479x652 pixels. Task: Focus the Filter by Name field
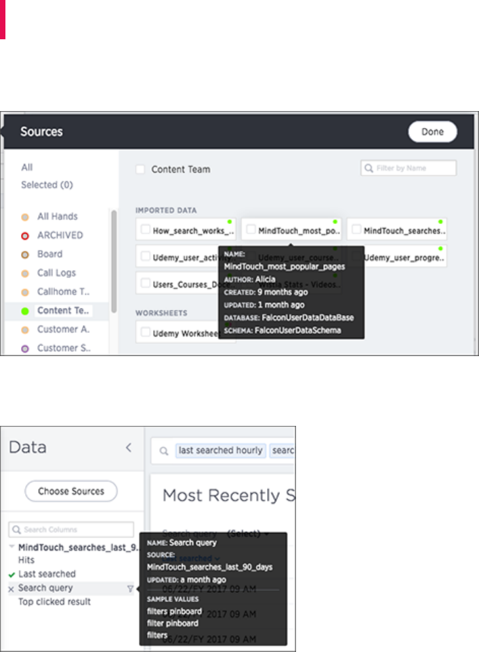pyautogui.click(x=409, y=168)
